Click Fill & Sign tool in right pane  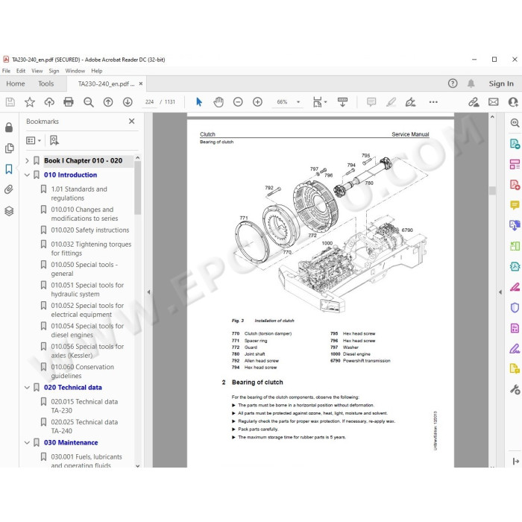coord(515,348)
